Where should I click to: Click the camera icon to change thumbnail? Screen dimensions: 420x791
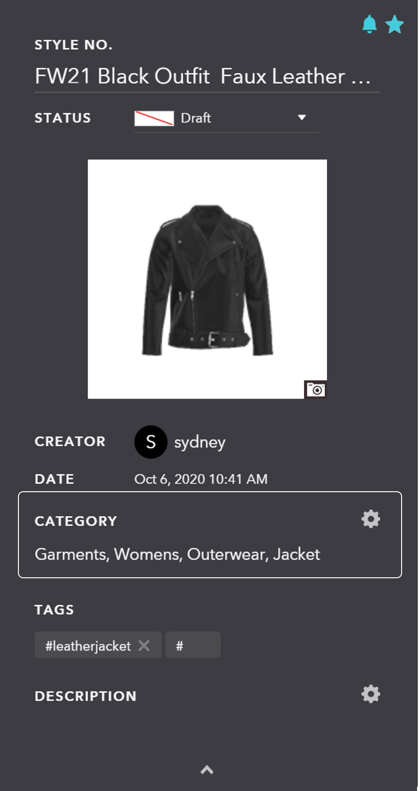315,390
